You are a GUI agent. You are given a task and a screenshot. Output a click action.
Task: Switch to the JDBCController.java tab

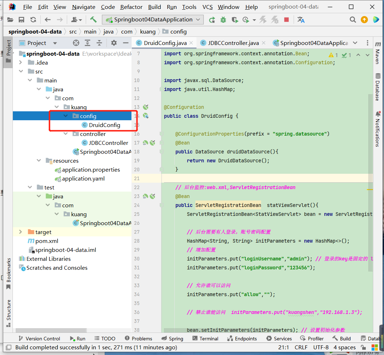pyautogui.click(x=234, y=43)
